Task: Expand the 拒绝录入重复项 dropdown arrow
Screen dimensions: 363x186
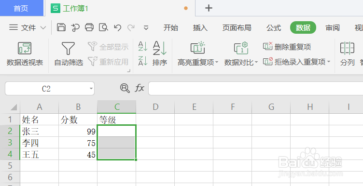Action: (329, 62)
